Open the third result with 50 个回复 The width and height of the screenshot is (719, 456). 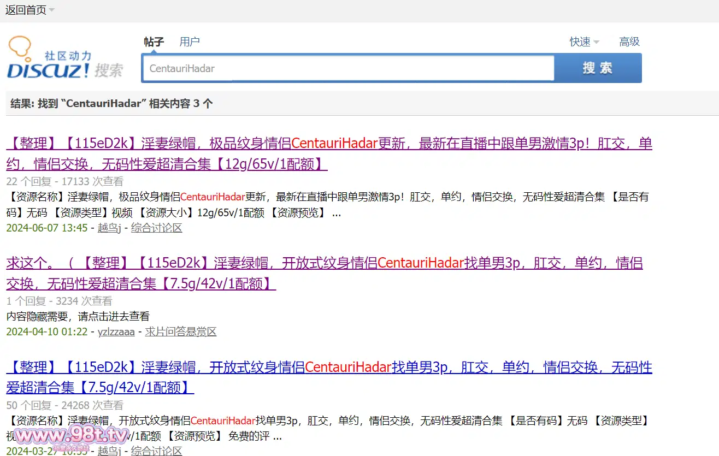[329, 377]
